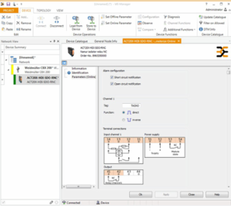Viewport: 231px width, 206px height.
Task: Click the Close button
Action: click(x=191, y=194)
